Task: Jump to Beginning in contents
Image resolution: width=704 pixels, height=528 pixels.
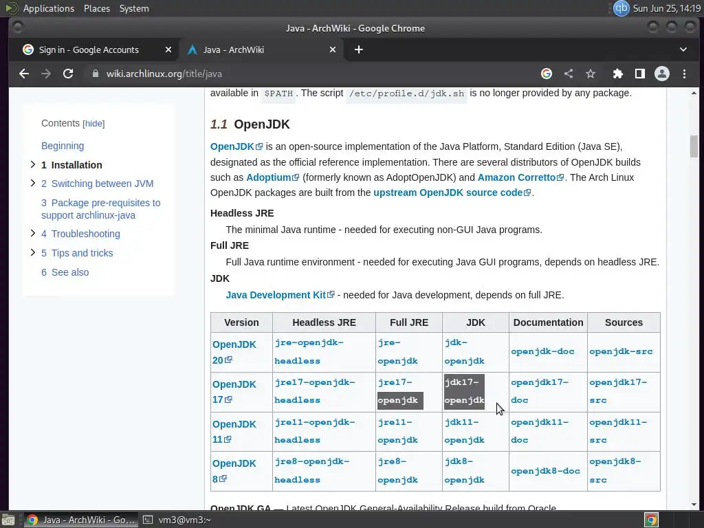Action: (x=63, y=146)
